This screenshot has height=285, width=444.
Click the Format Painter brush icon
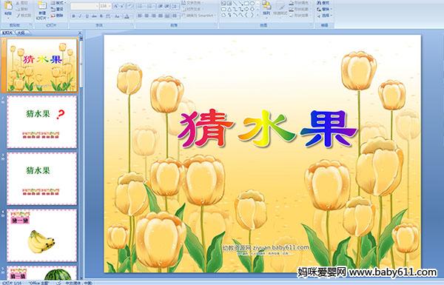[x=18, y=16]
